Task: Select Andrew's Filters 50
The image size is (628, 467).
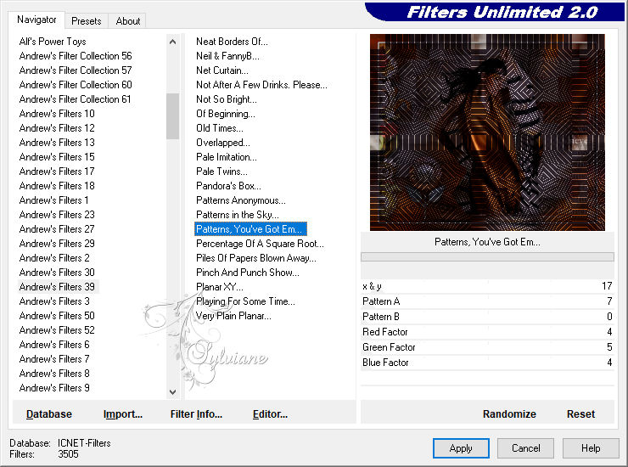Action: click(57, 316)
